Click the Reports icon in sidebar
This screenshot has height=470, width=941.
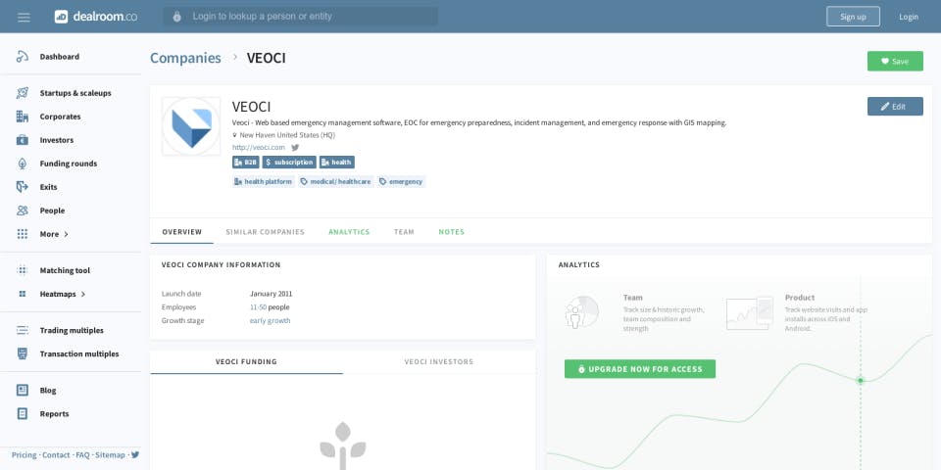23,413
